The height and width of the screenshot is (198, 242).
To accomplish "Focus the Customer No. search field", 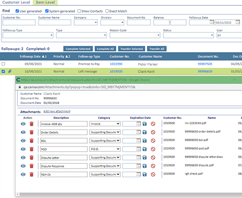I will pyautogui.click(x=19, y=23).
